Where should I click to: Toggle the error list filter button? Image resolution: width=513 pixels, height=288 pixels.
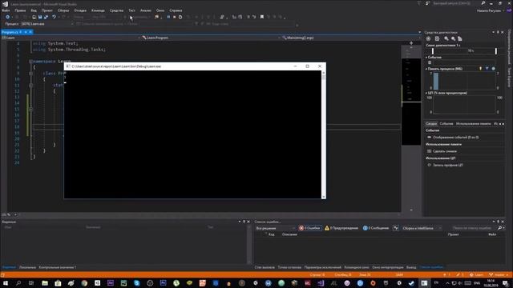[395, 228]
